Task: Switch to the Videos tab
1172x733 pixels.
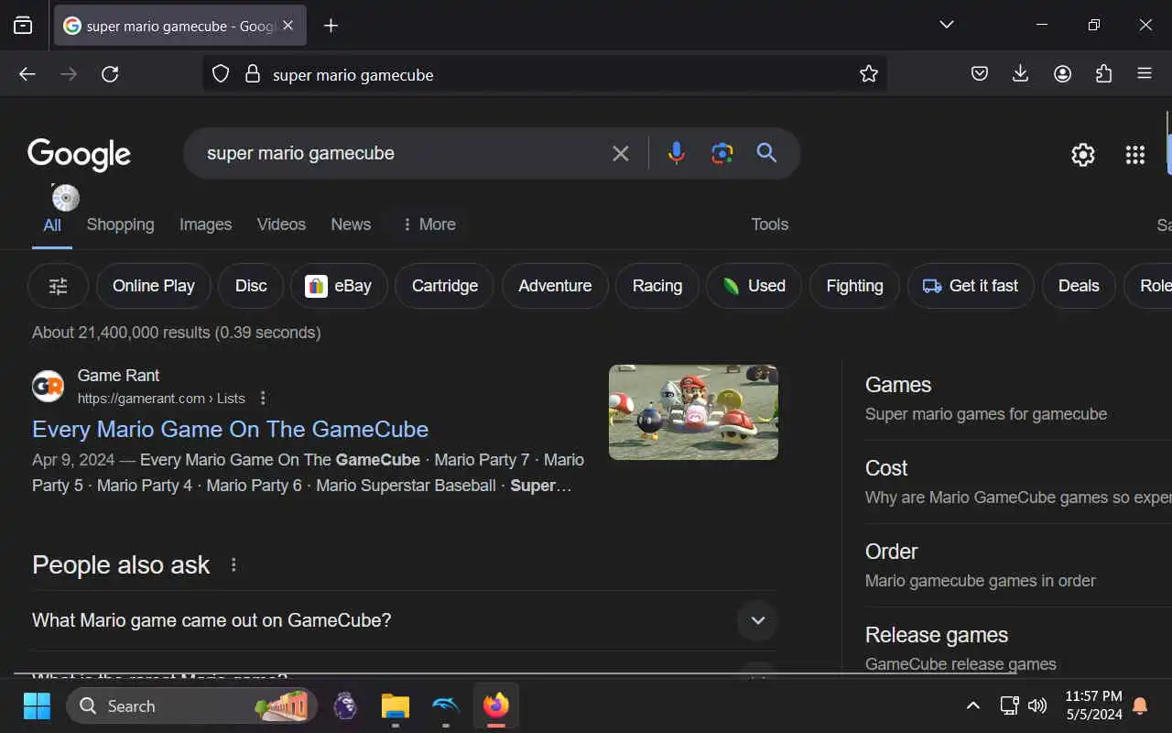Action: tap(281, 224)
